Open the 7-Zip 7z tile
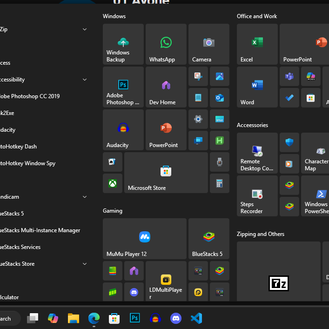The height and width of the screenshot is (329, 329). pyautogui.click(x=279, y=271)
